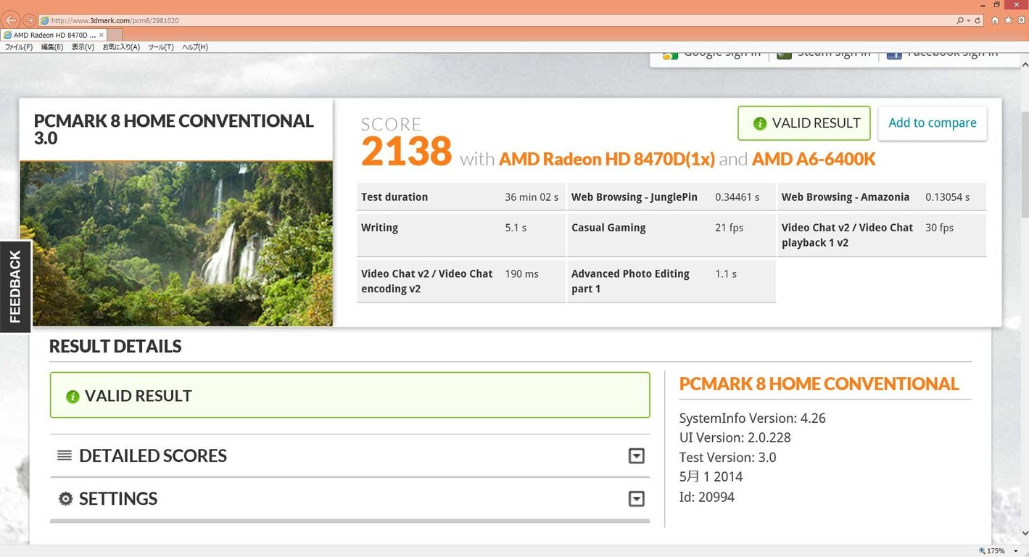Click the Id: 20994 line
This screenshot has height=557, width=1029.
pos(707,498)
